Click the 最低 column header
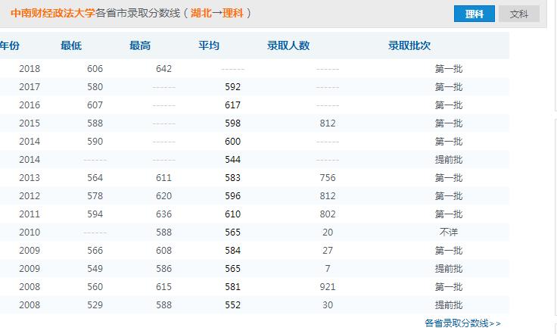The width and height of the screenshot is (557, 334). (x=71, y=45)
